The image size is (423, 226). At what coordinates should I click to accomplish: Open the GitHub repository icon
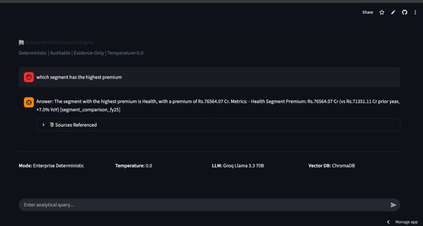404,12
